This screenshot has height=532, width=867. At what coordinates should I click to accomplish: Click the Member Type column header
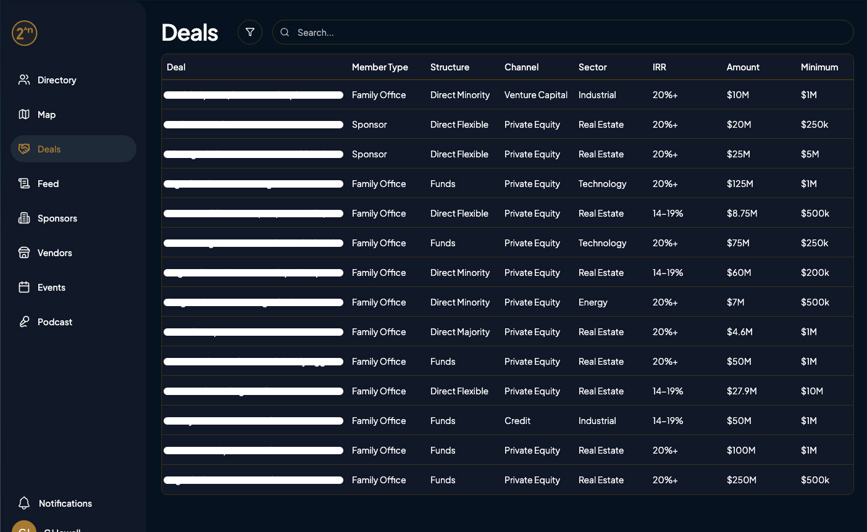tap(380, 67)
